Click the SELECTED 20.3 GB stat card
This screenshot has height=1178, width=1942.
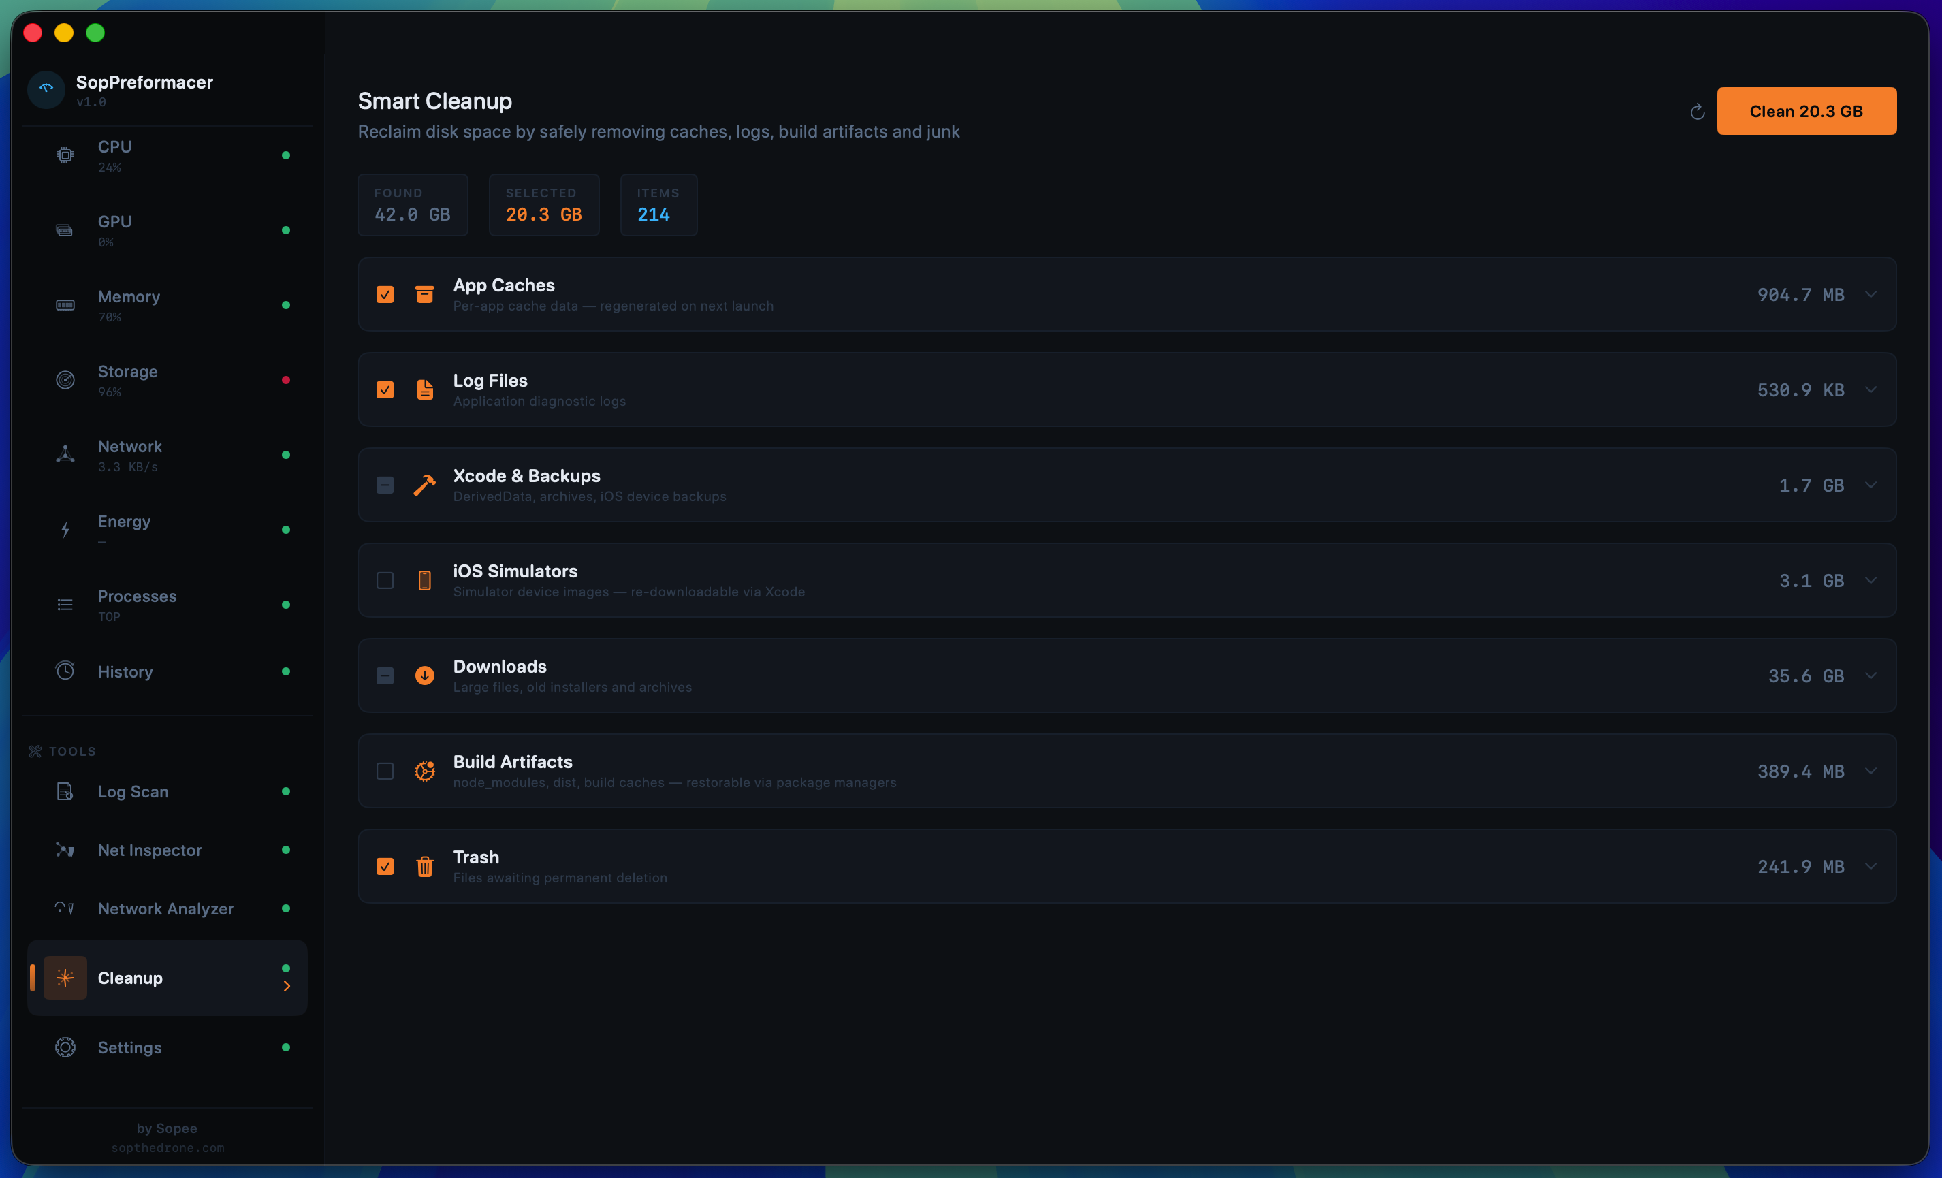543,205
